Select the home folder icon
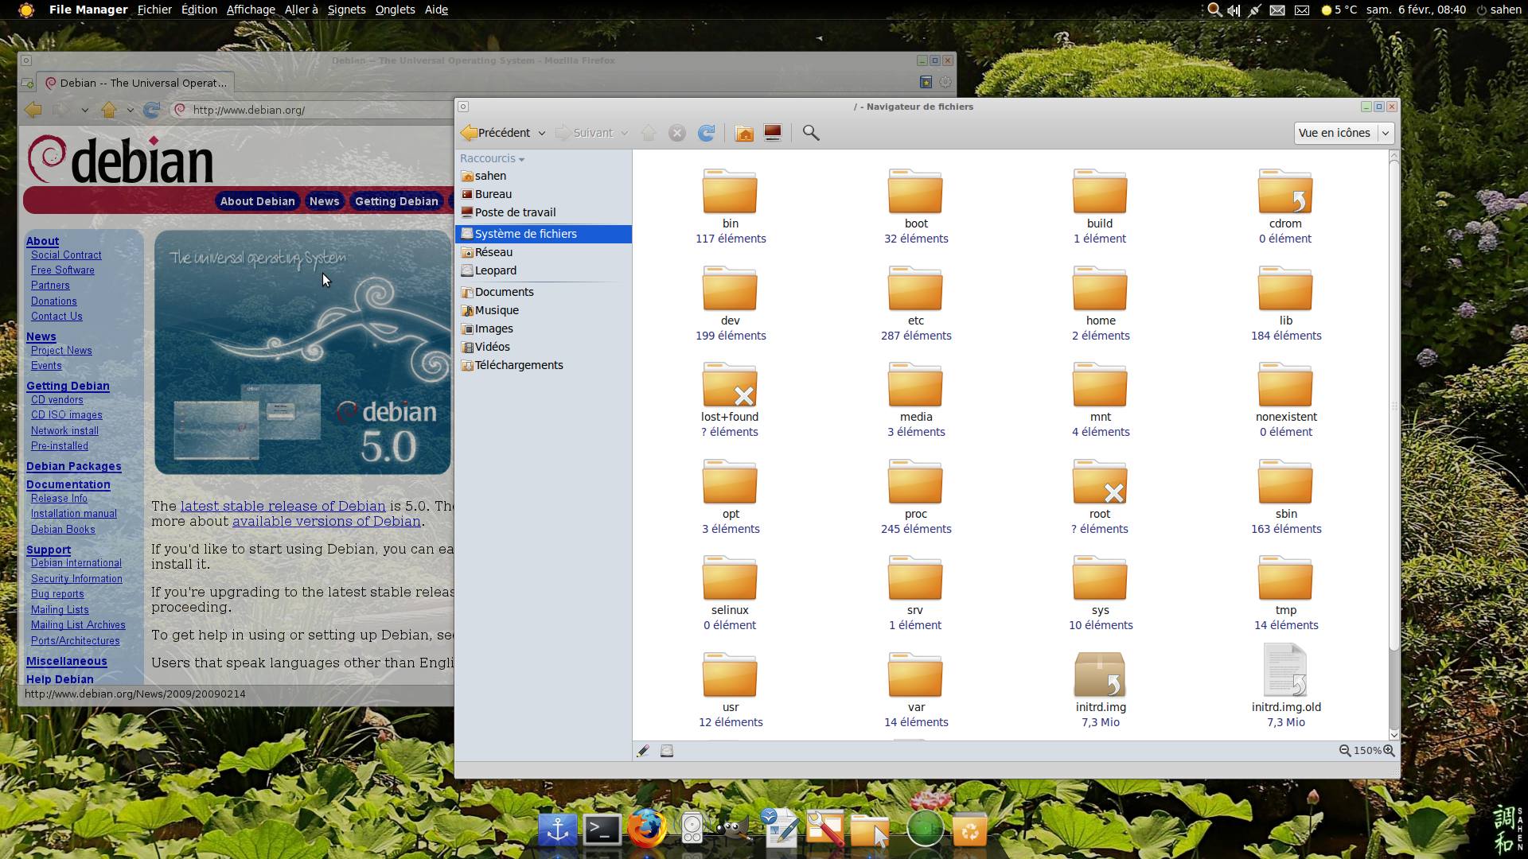 pos(1100,288)
